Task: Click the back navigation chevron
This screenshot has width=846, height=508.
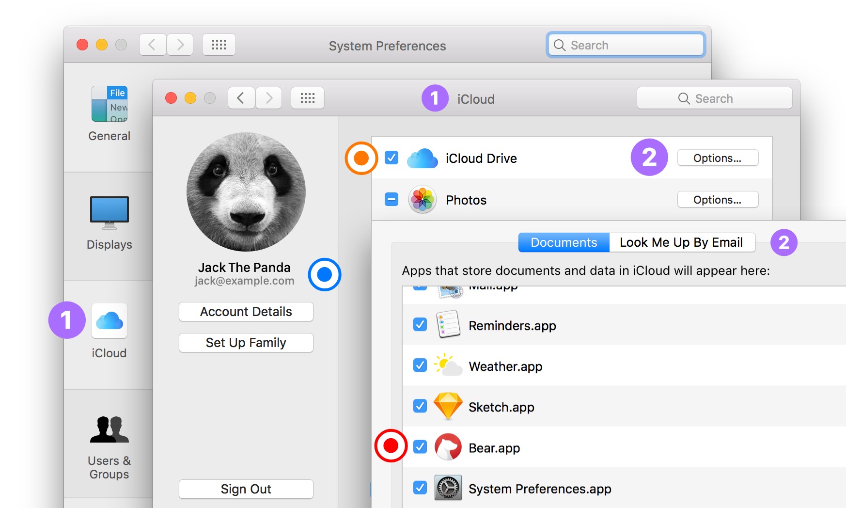Action: click(x=241, y=98)
